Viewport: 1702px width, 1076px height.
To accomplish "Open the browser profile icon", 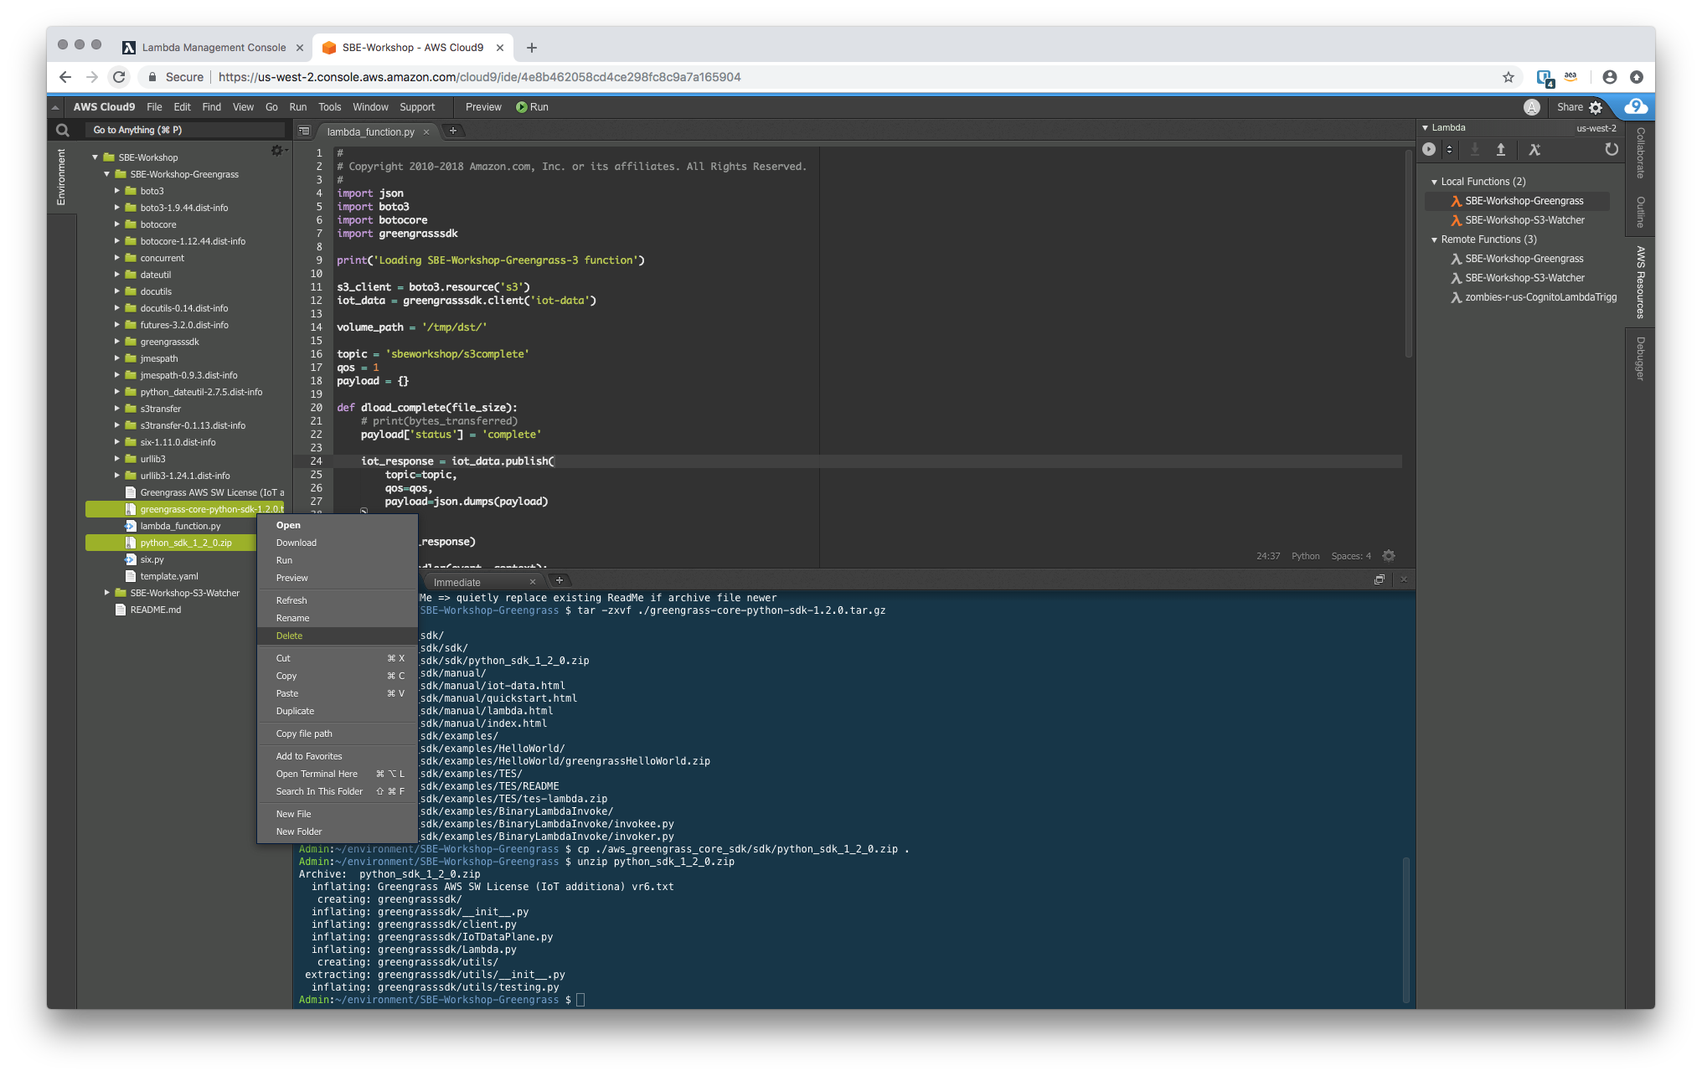I will click(1610, 77).
